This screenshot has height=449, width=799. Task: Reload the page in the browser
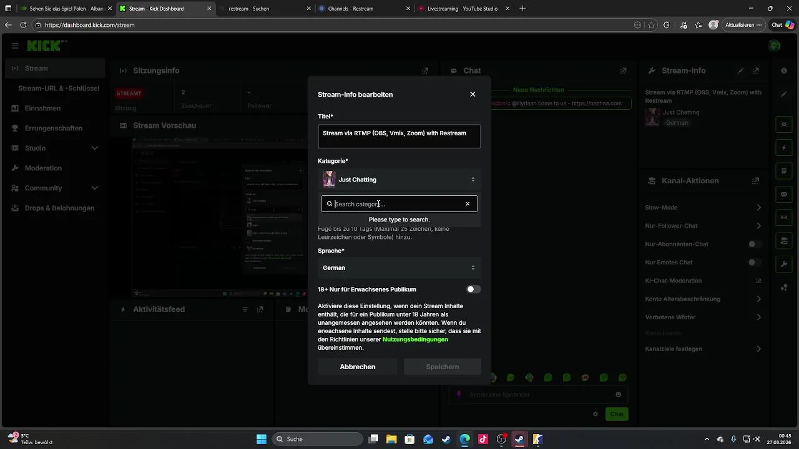[x=23, y=25]
